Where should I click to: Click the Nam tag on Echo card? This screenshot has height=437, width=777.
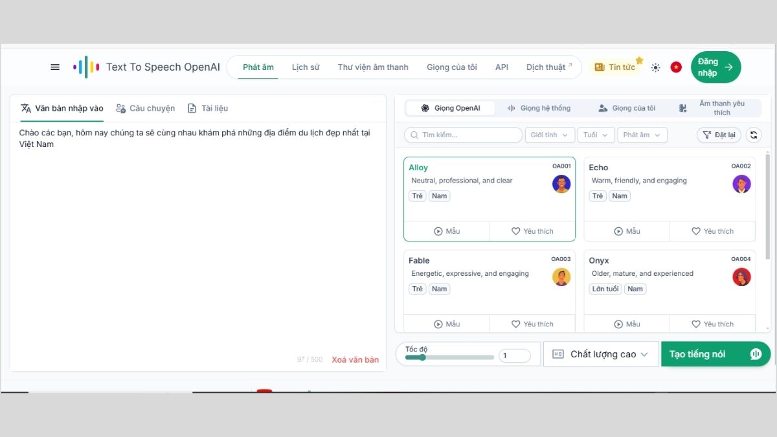point(620,196)
